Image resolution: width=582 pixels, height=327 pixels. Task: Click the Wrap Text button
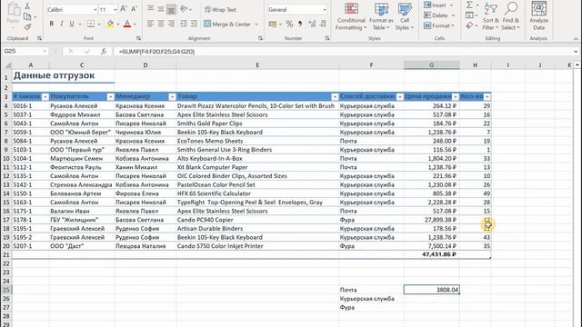(x=220, y=10)
